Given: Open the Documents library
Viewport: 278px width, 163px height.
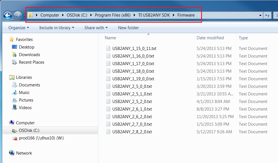Looking at the screenshot, I should tap(29, 85).
